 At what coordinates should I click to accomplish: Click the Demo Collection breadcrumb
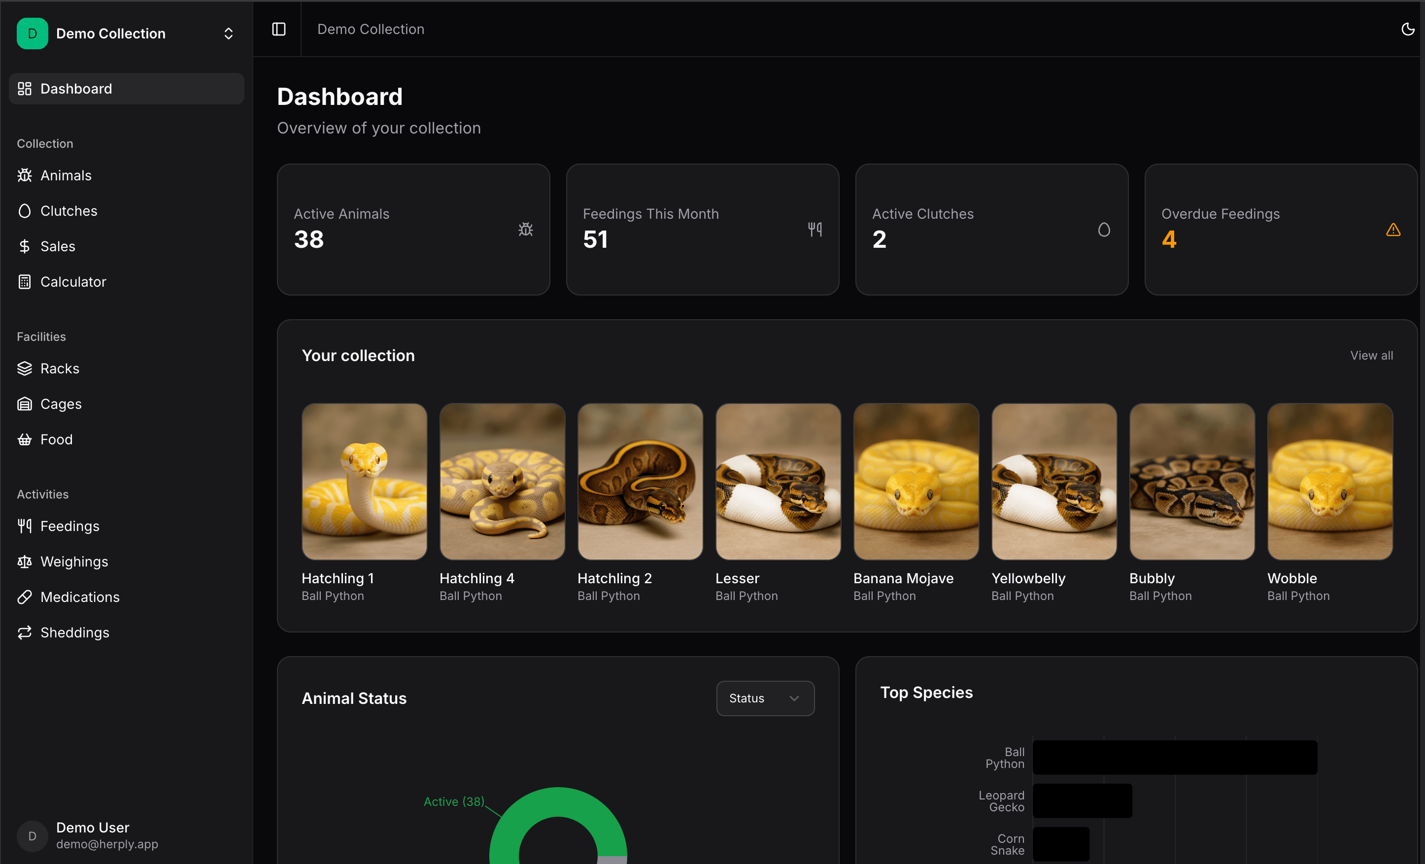[x=371, y=29]
